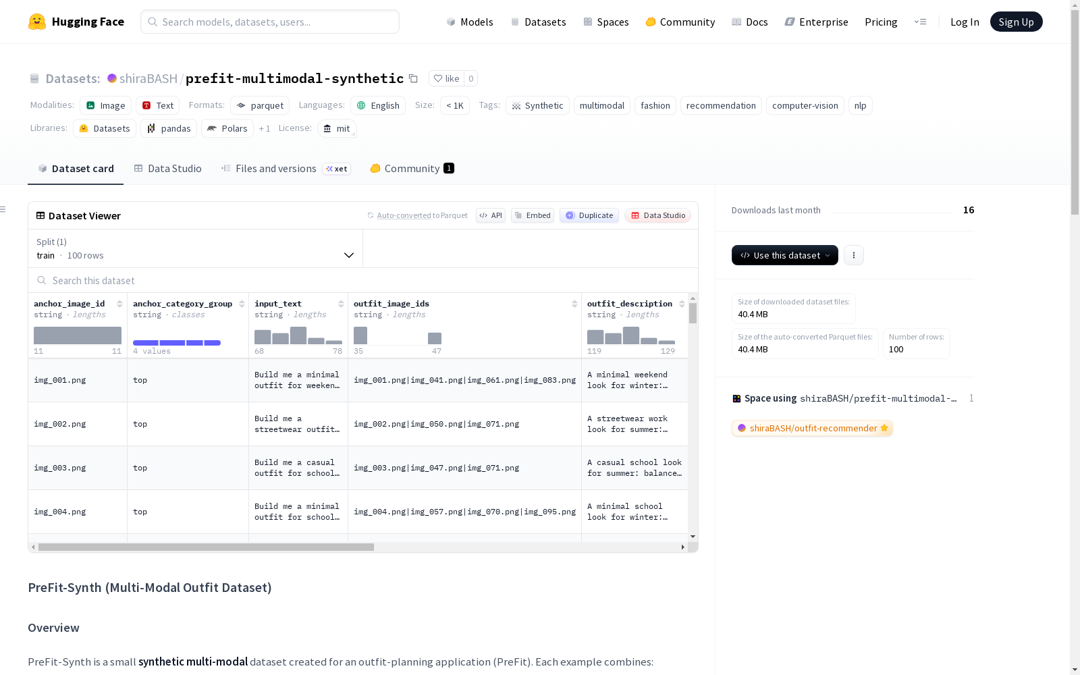Open the API button in Dataset Viewer
The width and height of the screenshot is (1080, 675).
(x=491, y=215)
